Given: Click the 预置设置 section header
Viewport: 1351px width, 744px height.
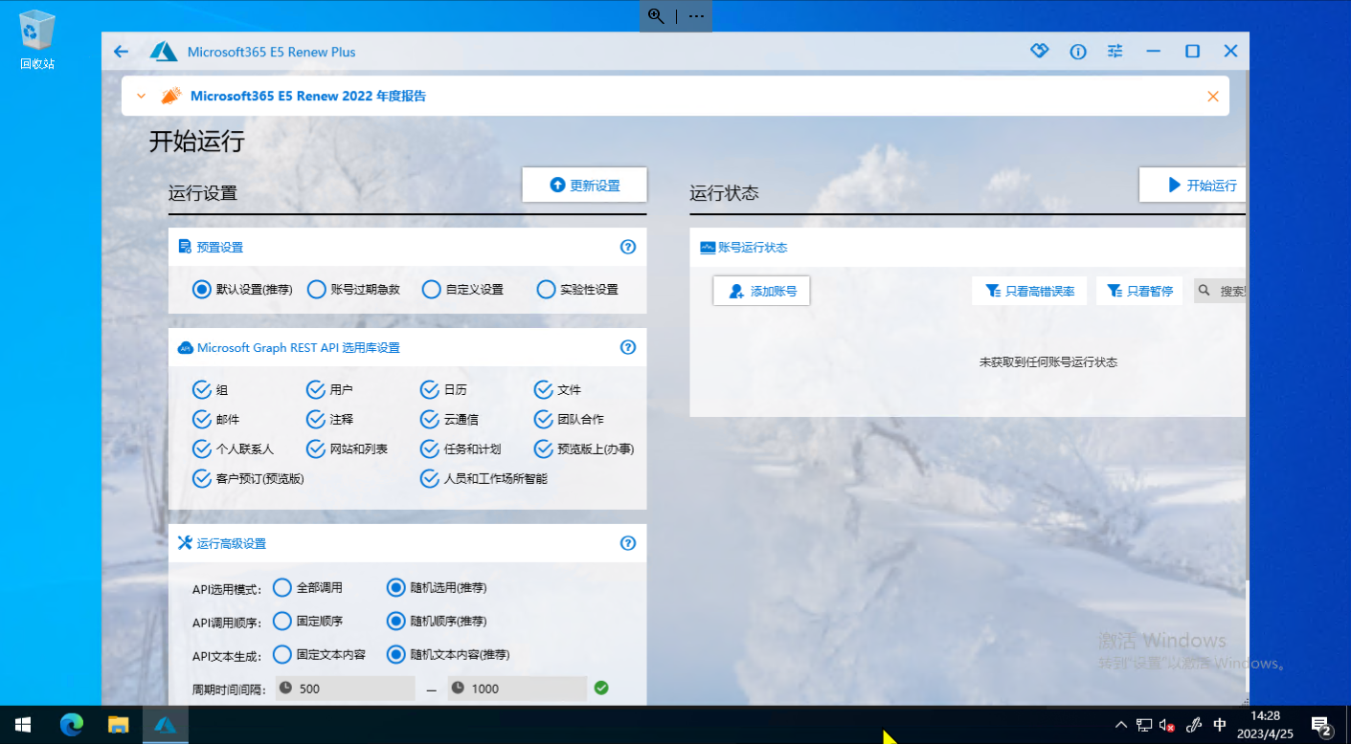Looking at the screenshot, I should (407, 247).
